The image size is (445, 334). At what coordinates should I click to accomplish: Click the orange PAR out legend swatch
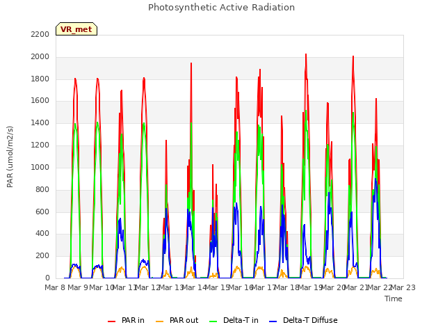click(x=160, y=321)
